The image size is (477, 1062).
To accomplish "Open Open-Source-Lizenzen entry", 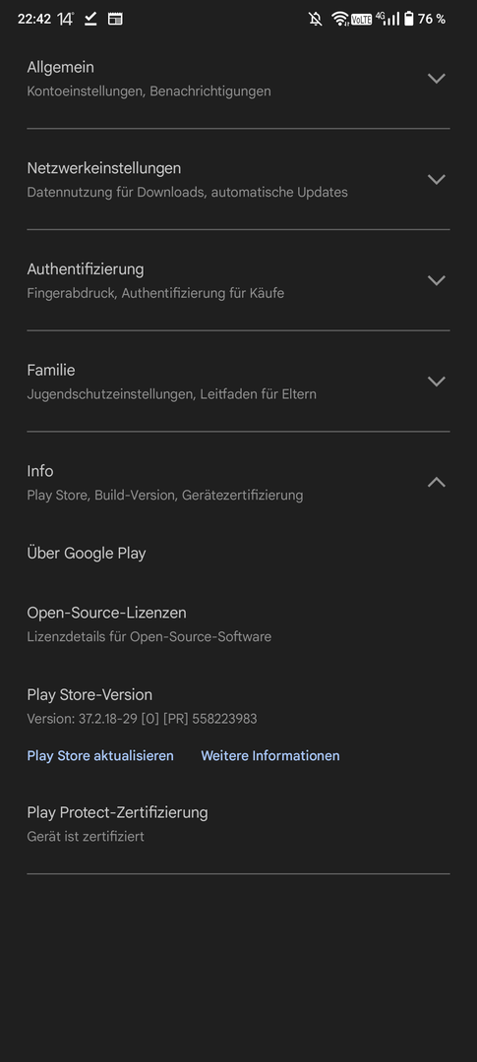I will tap(238, 623).
